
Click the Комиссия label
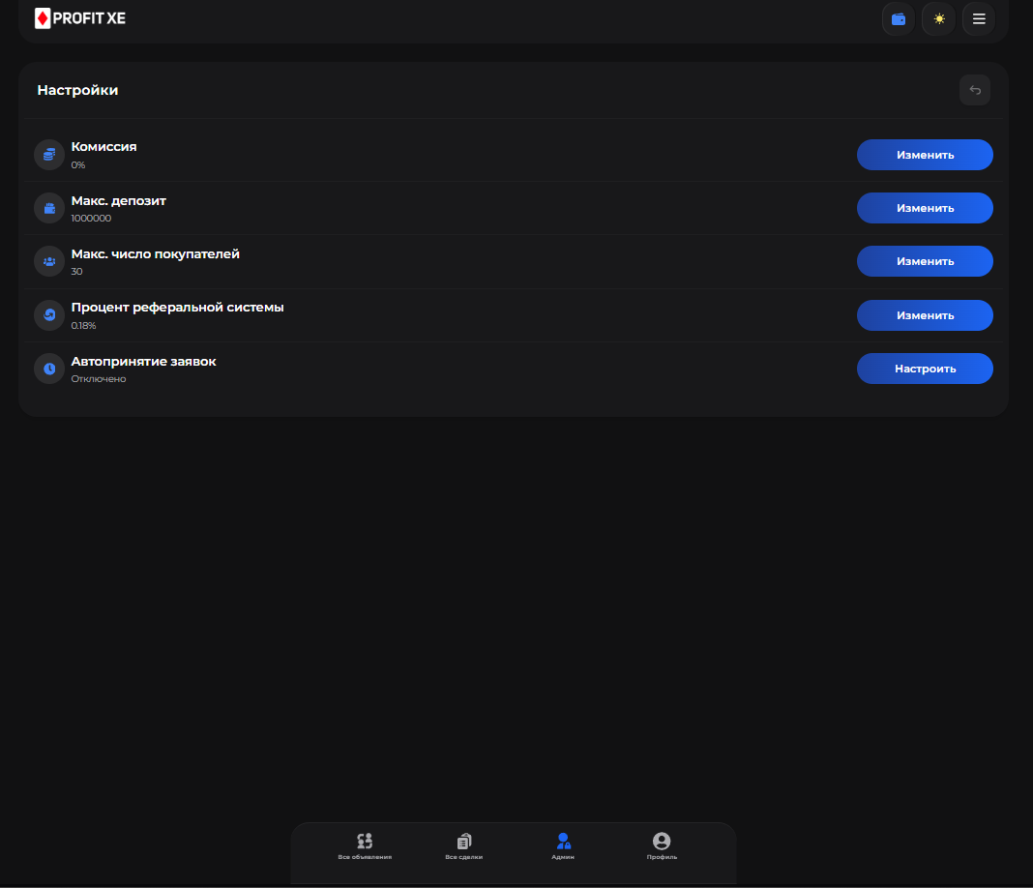coord(104,147)
